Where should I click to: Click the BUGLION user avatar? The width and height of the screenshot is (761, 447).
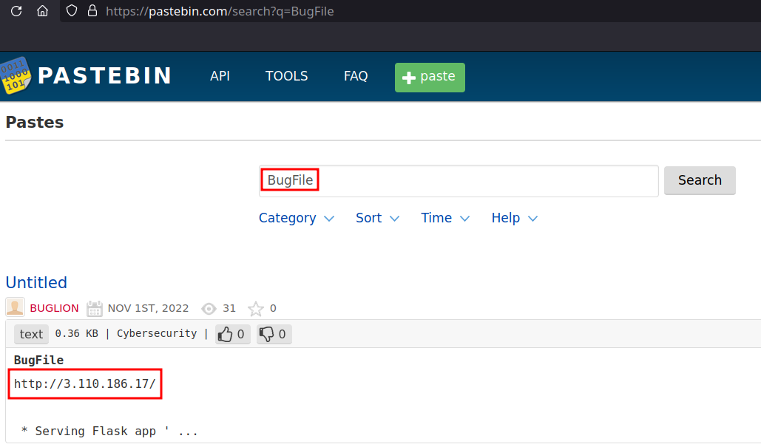(15, 308)
